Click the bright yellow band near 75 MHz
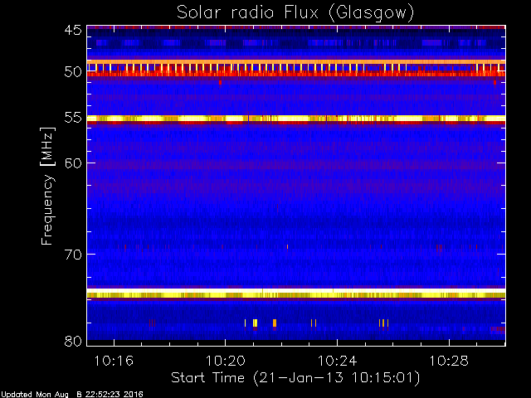This screenshot has height=398, width=531. (296, 293)
